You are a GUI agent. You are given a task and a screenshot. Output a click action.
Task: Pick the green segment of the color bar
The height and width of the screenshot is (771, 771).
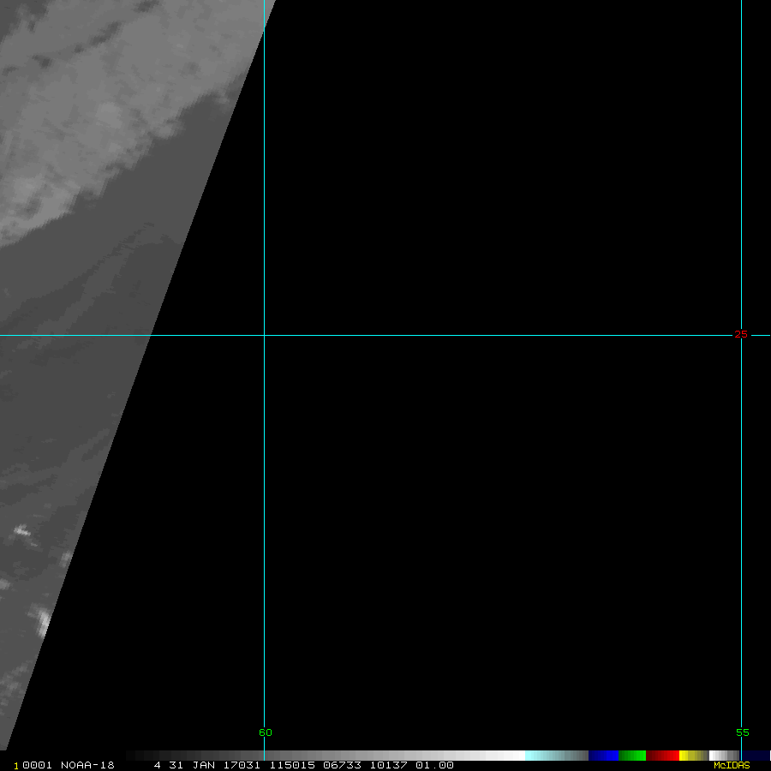coord(632,756)
